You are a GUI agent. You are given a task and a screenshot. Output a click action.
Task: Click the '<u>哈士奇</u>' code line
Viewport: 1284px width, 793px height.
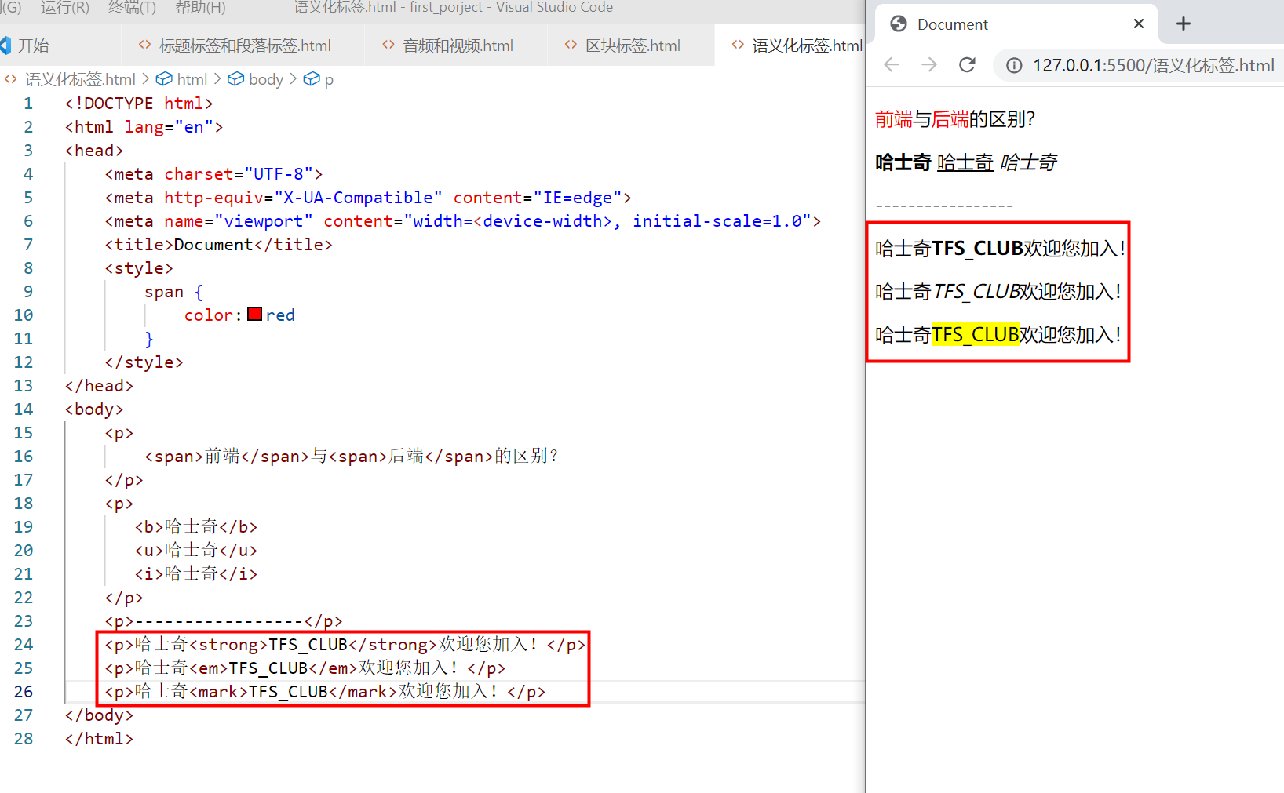pos(196,551)
